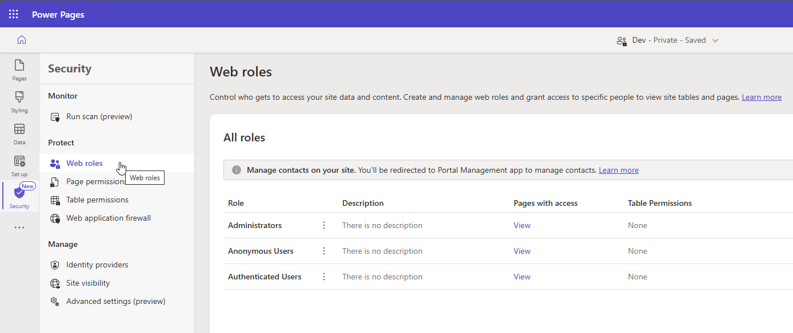
Task: Click the Role column header
Action: pyautogui.click(x=236, y=203)
